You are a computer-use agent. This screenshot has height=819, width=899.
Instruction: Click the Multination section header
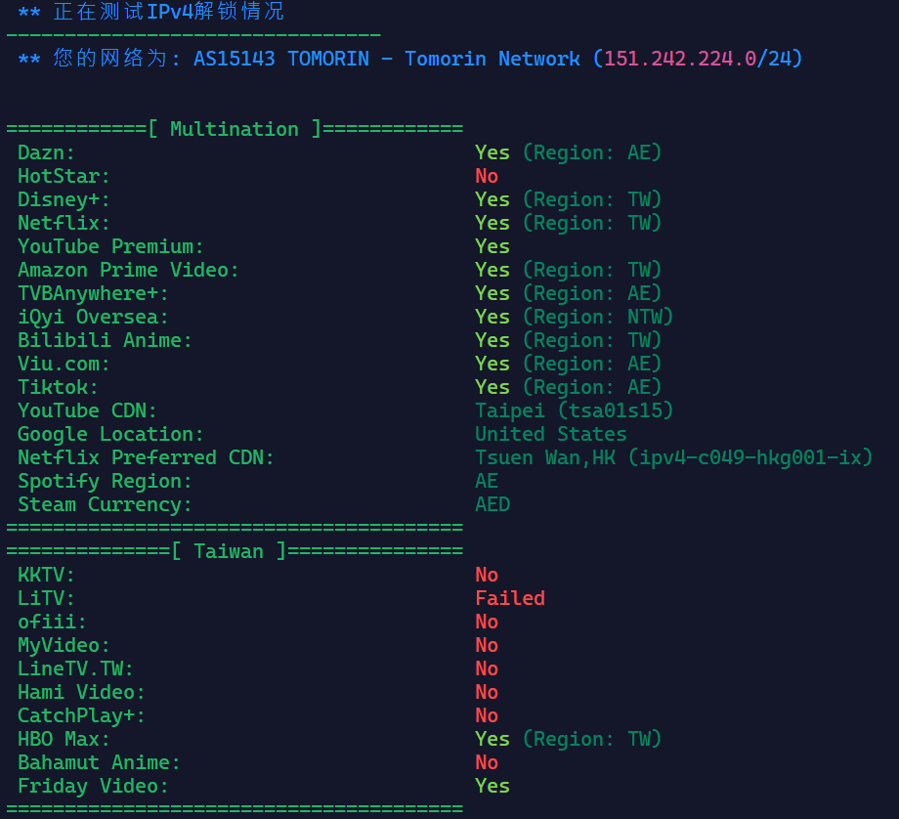coord(235,129)
